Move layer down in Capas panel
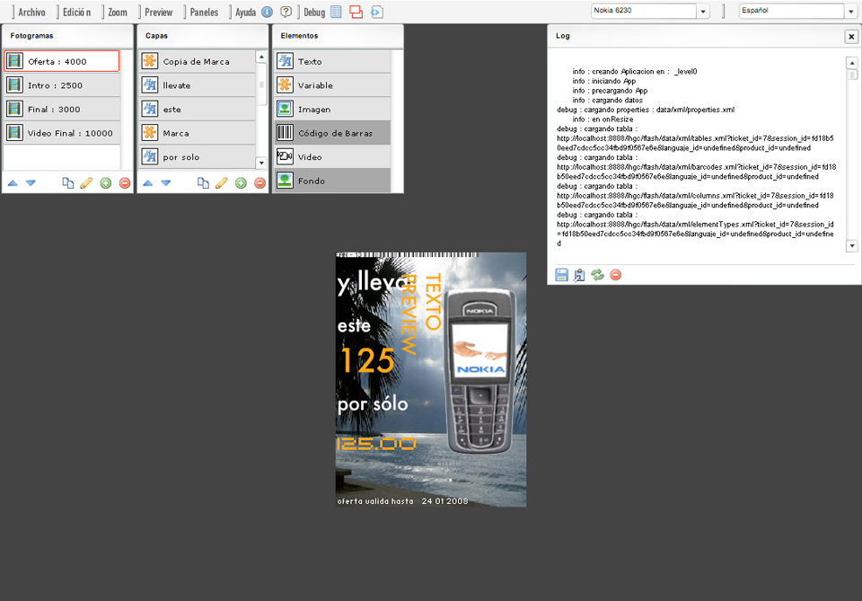 pos(166,183)
